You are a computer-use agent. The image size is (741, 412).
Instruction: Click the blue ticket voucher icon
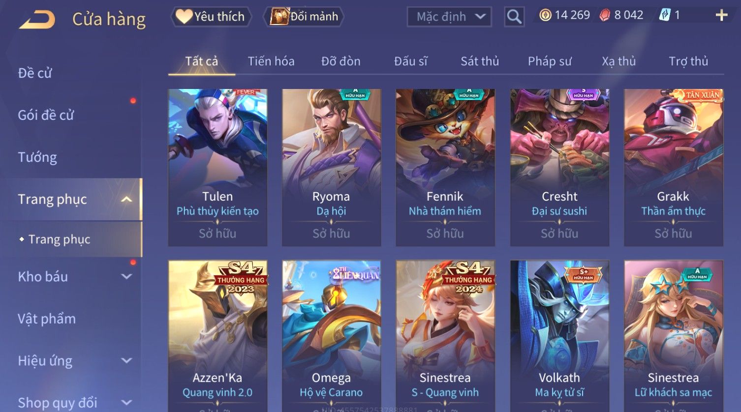665,15
